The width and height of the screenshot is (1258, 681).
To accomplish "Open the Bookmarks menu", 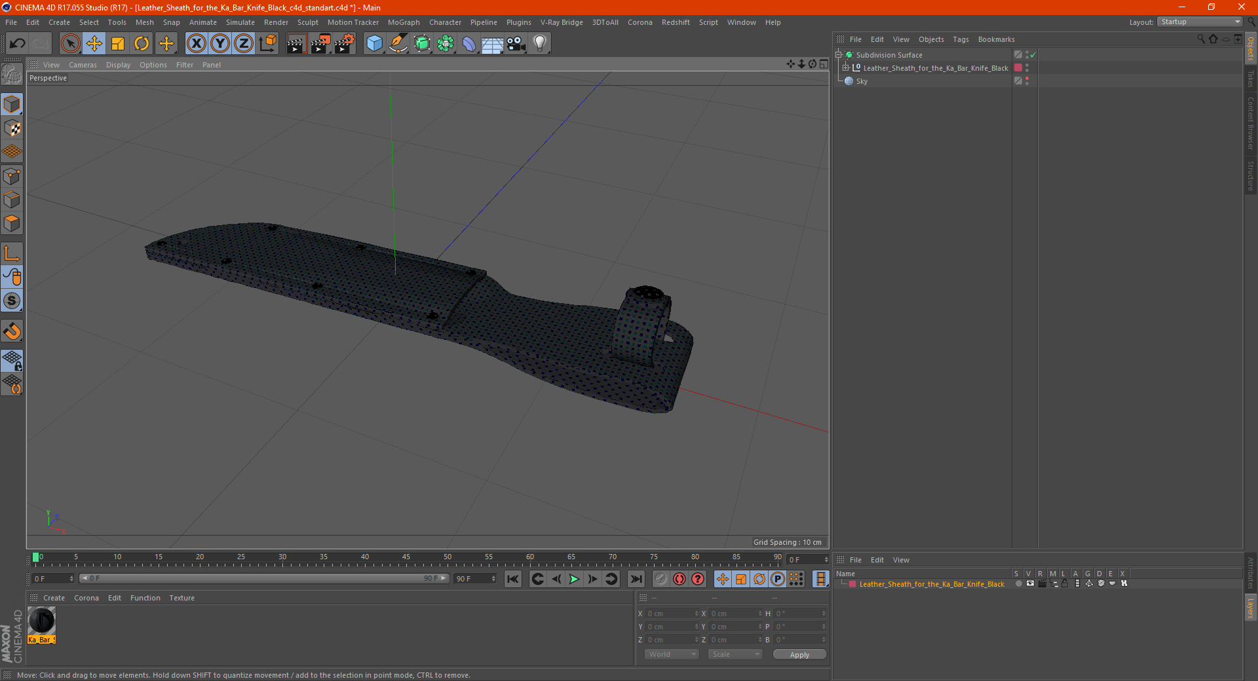I will [996, 39].
